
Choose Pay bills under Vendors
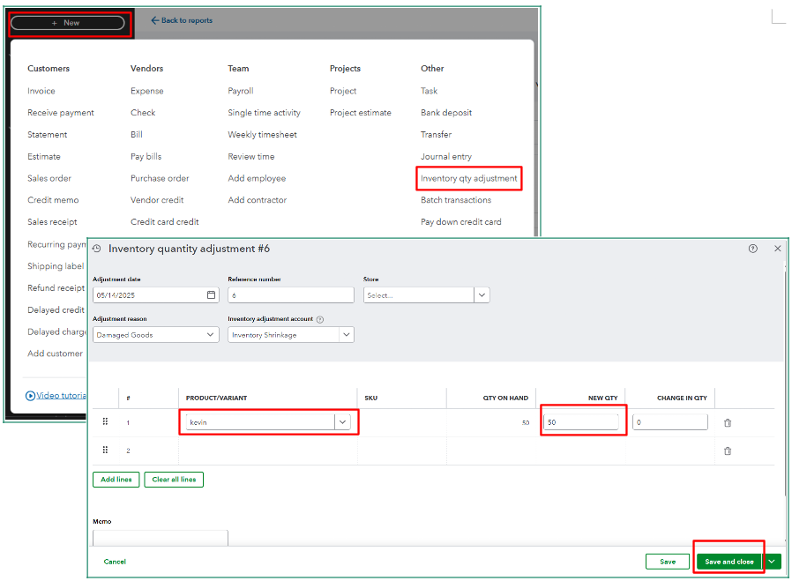tap(146, 156)
